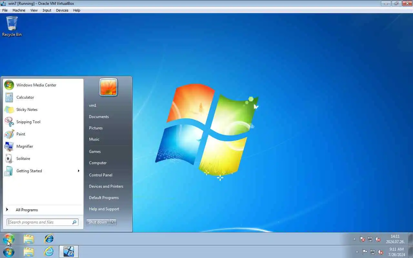Show hidden tray icons on 9:11 AM taskbar
The image size is (413, 258).
(357, 252)
